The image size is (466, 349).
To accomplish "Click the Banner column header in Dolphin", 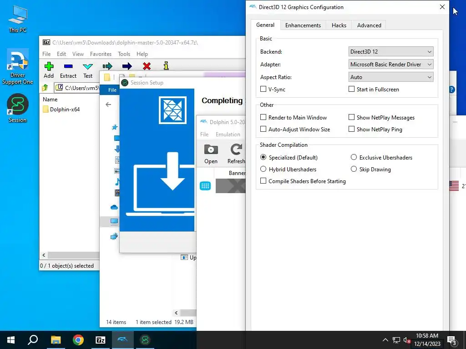I will tap(237, 173).
